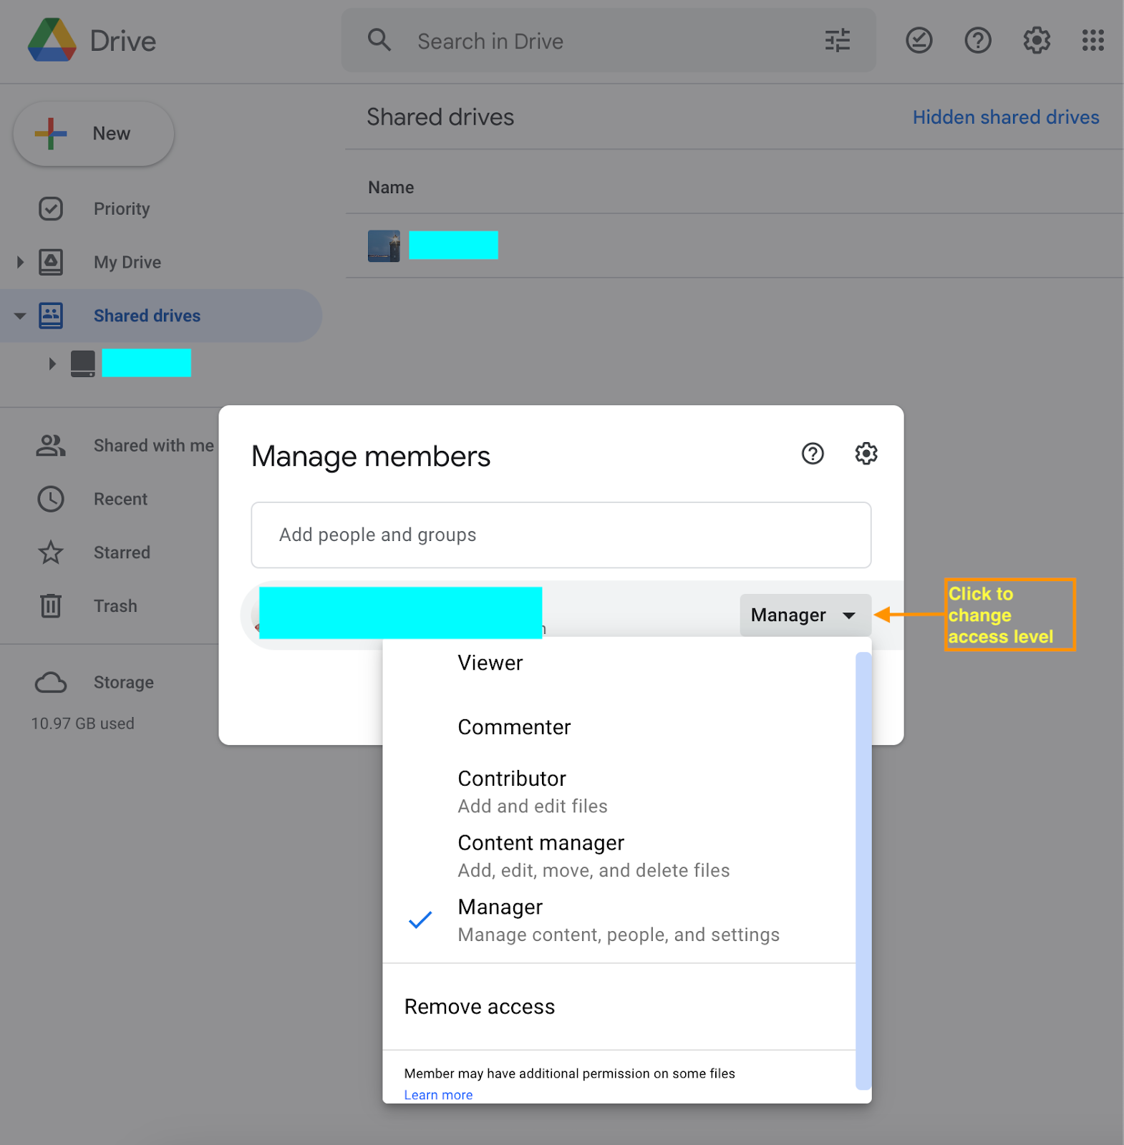Open the Priority sidebar label
This screenshot has height=1145, width=1124.
[x=122, y=209]
